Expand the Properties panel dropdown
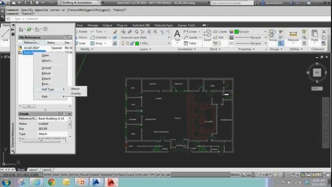 click(246, 49)
